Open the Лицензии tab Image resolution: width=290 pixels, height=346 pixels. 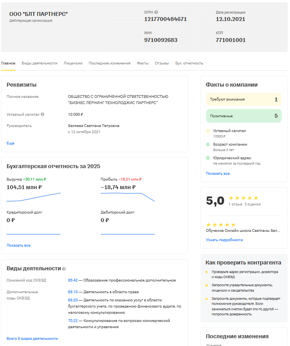[x=73, y=63]
